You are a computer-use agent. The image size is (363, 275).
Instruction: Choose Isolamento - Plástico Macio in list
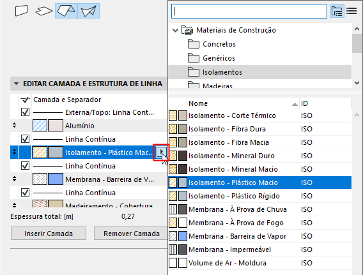[259, 182]
